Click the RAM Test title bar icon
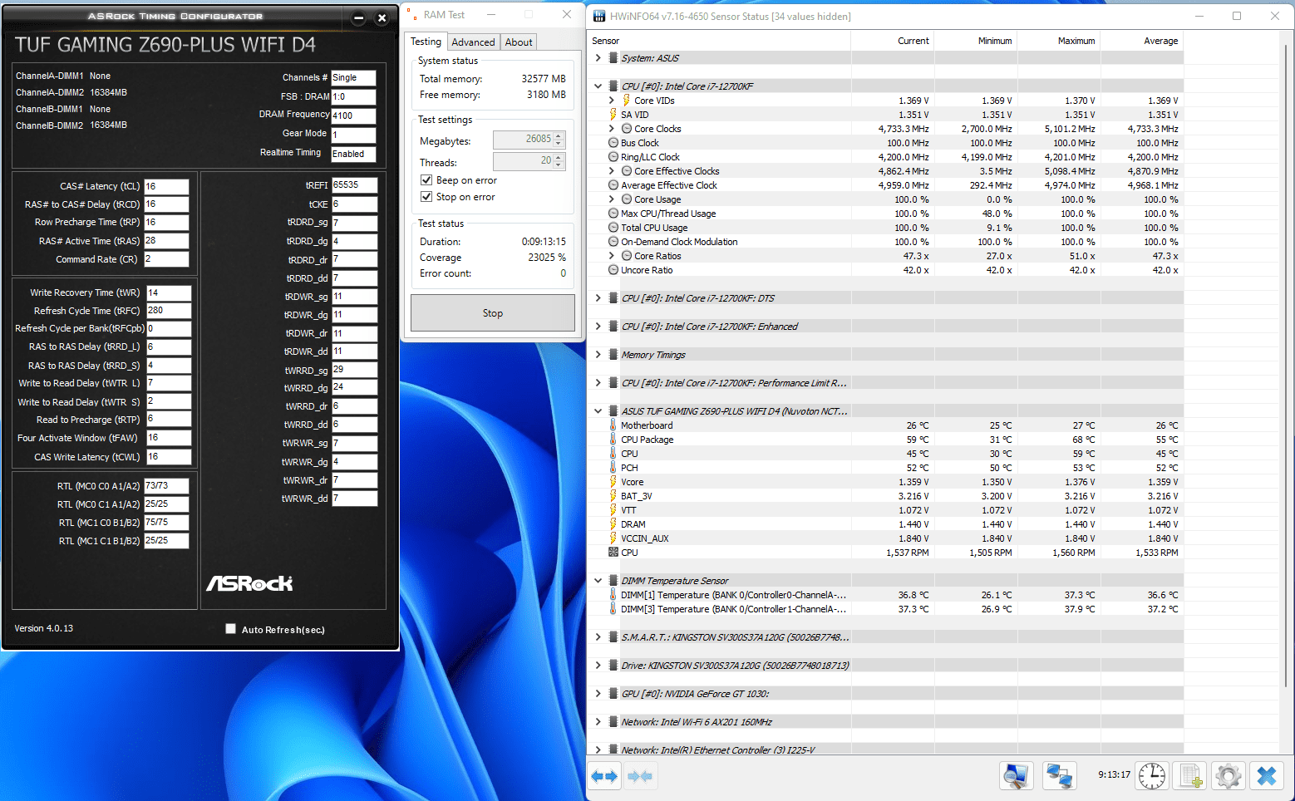This screenshot has width=1295, height=801. (413, 15)
